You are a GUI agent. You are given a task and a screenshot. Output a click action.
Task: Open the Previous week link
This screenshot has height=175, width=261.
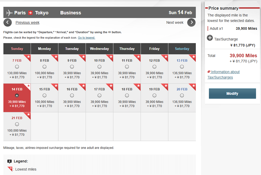tap(27, 22)
